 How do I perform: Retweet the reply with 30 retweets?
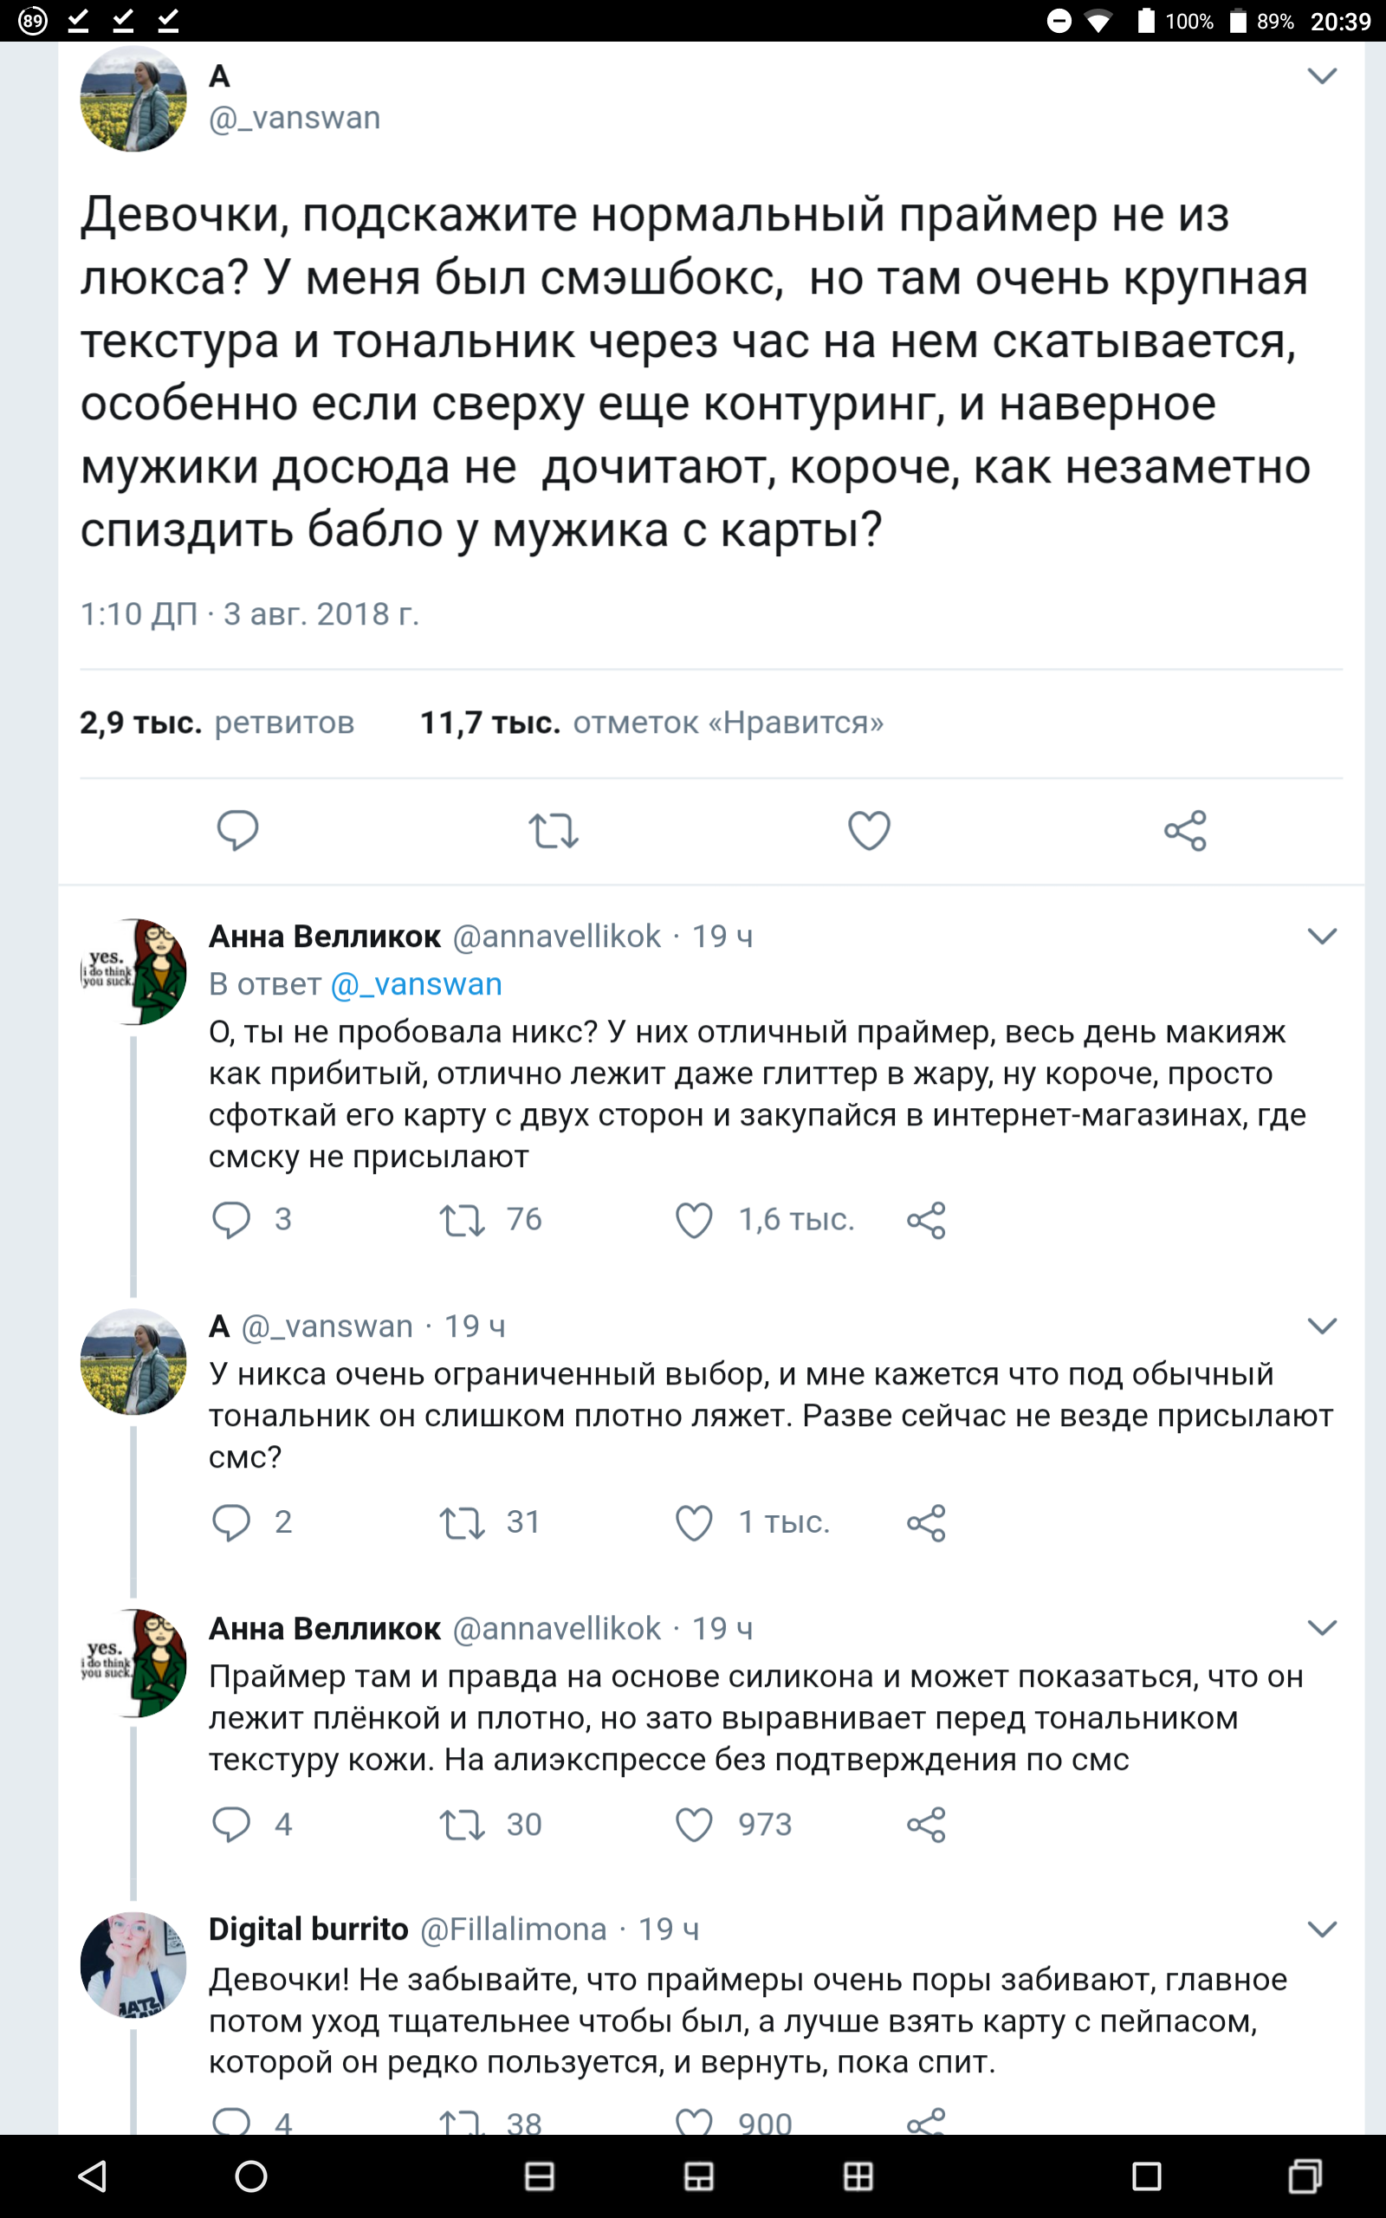point(461,1824)
